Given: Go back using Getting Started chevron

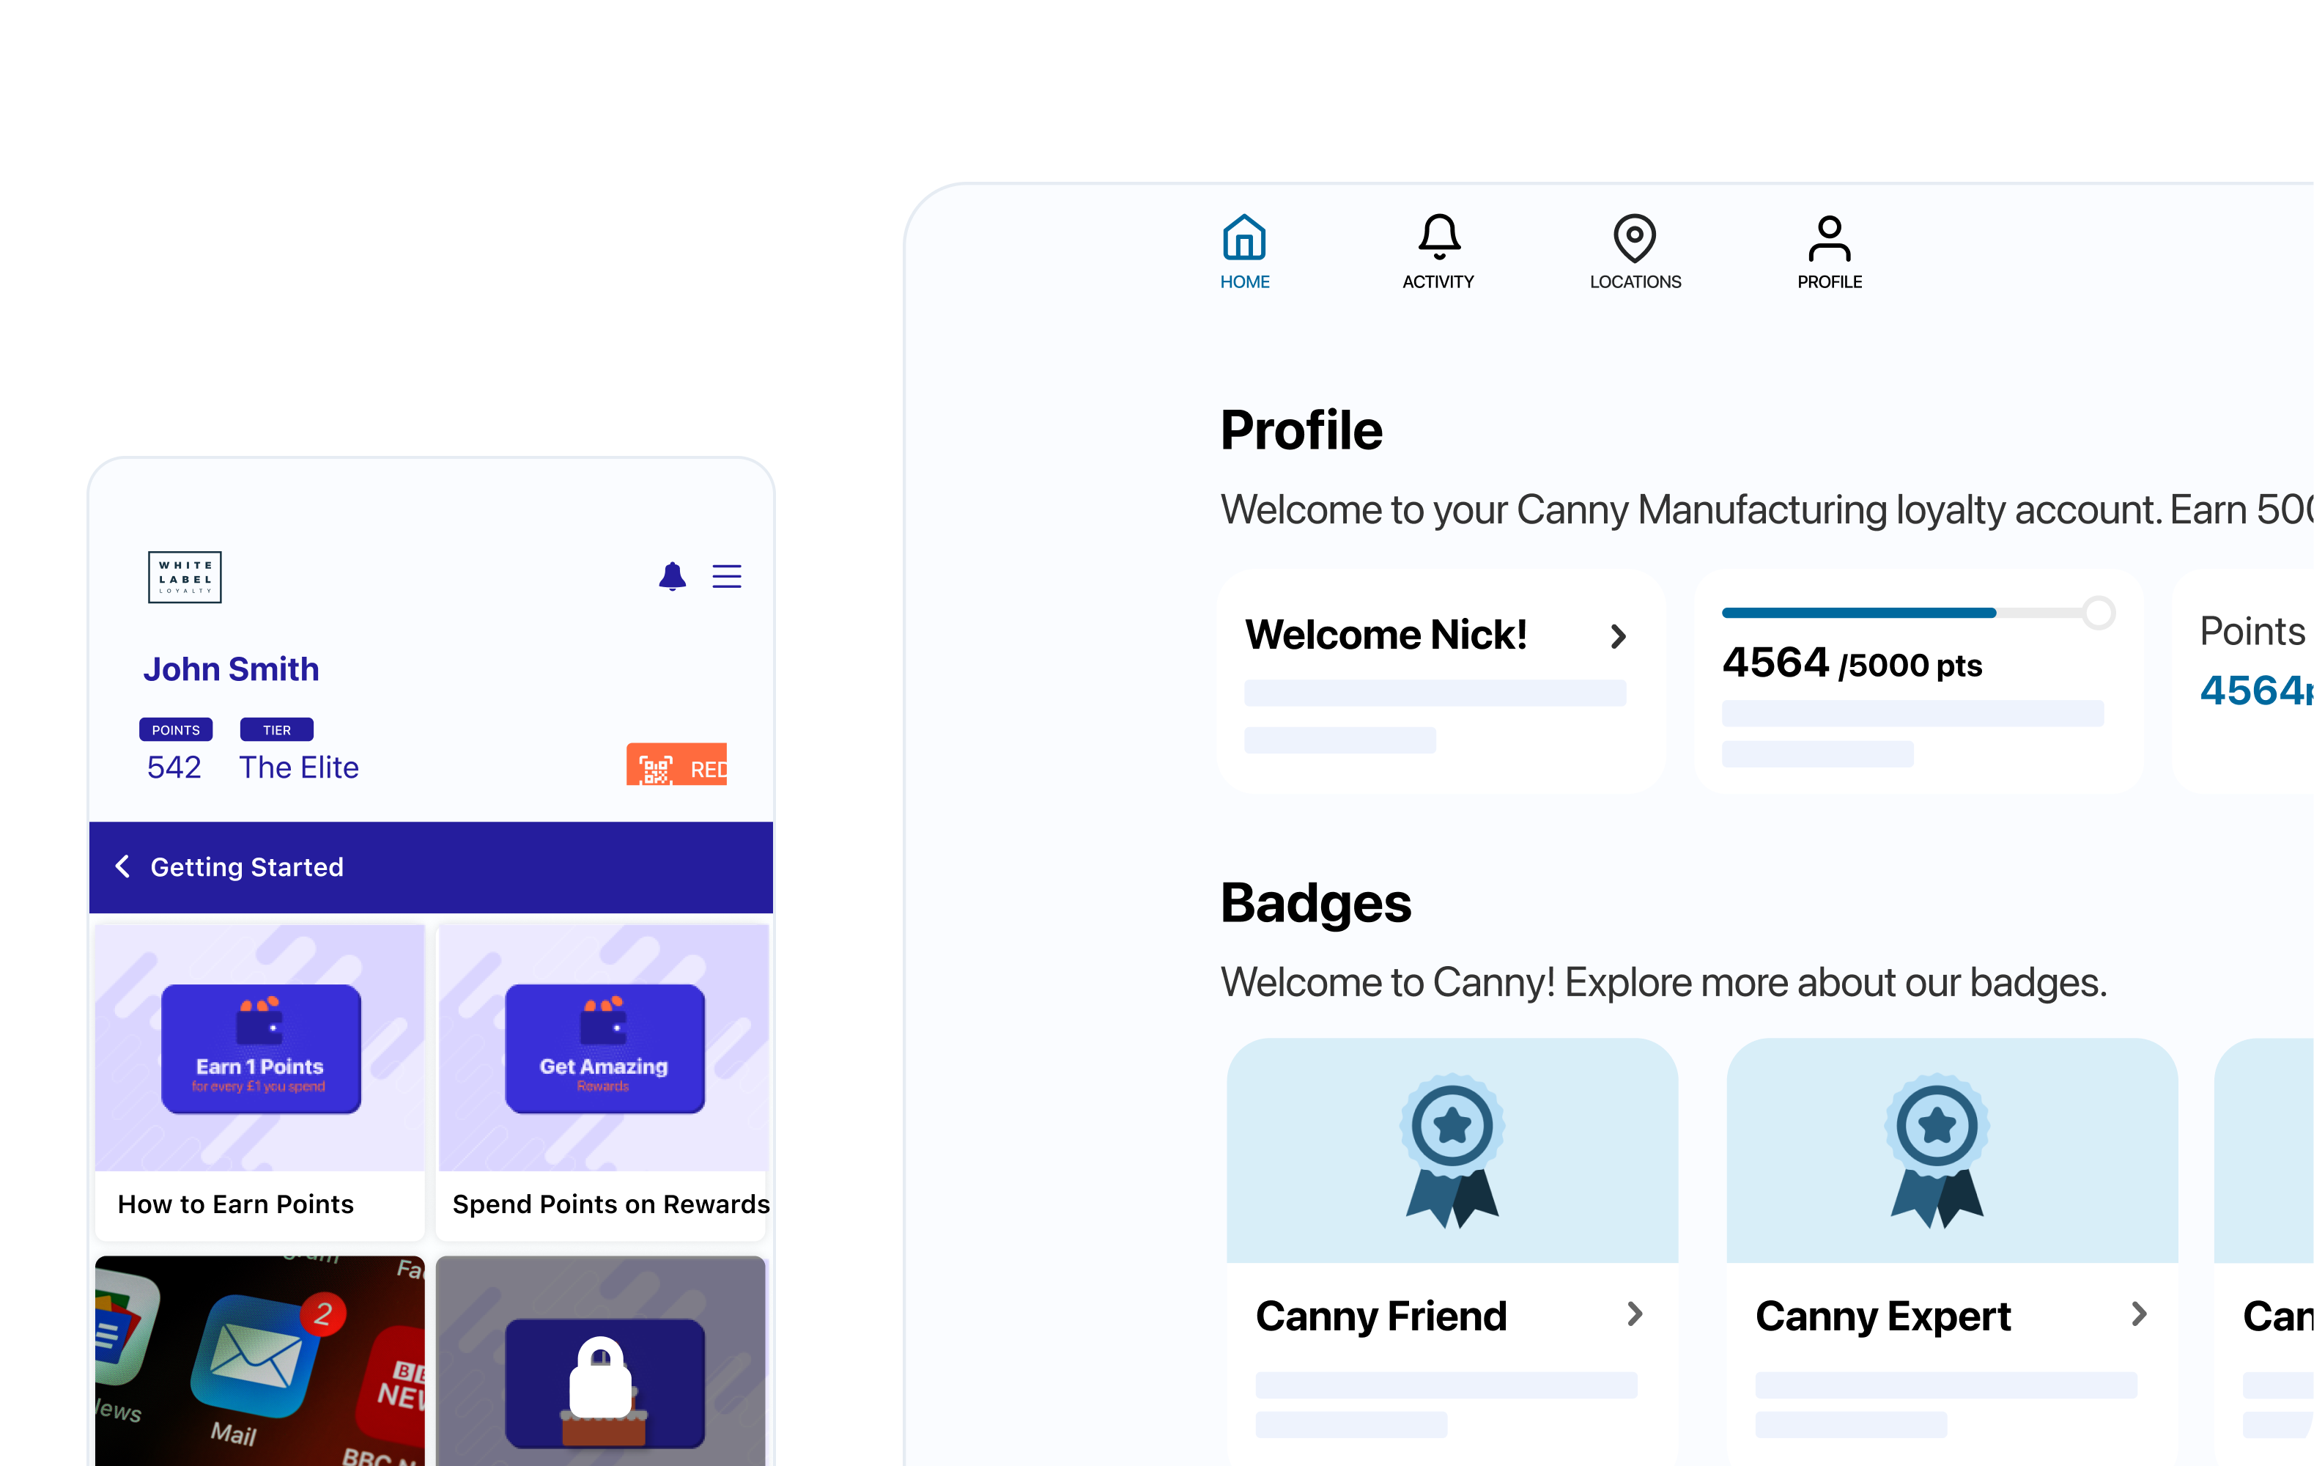Looking at the screenshot, I should (x=123, y=866).
